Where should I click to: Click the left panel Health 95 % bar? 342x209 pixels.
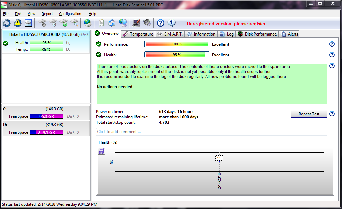pos(47,43)
